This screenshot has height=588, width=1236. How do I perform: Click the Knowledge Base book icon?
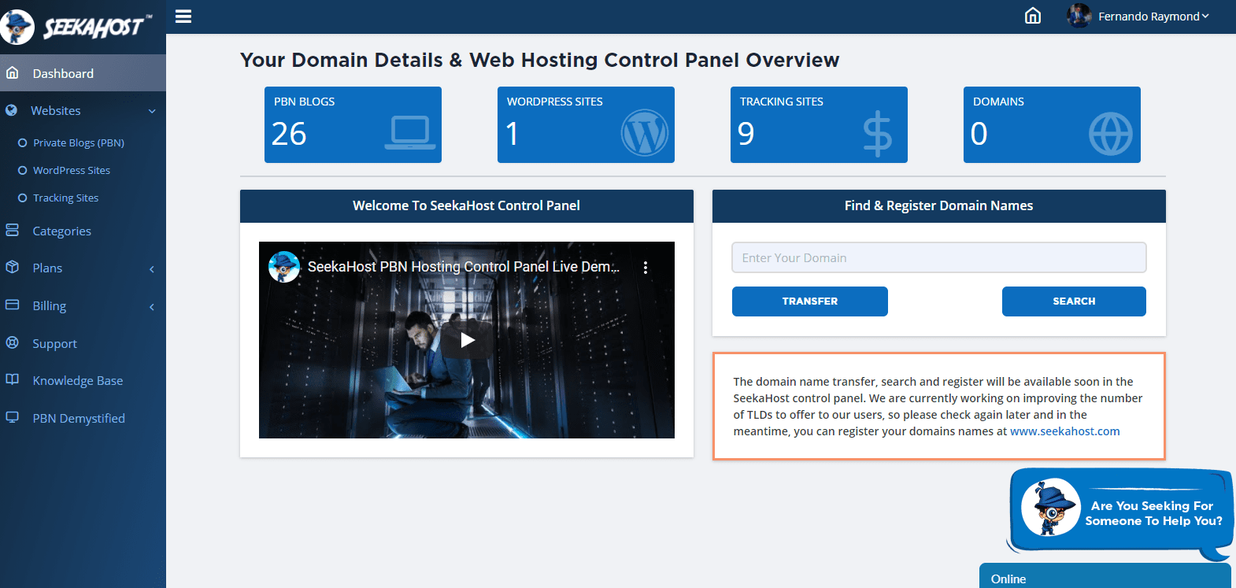pos(13,379)
